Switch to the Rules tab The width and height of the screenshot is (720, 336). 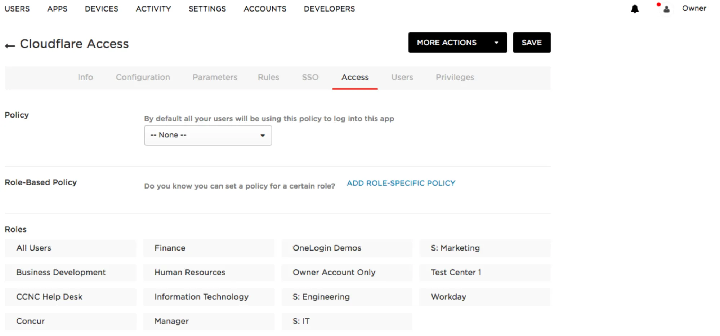268,77
